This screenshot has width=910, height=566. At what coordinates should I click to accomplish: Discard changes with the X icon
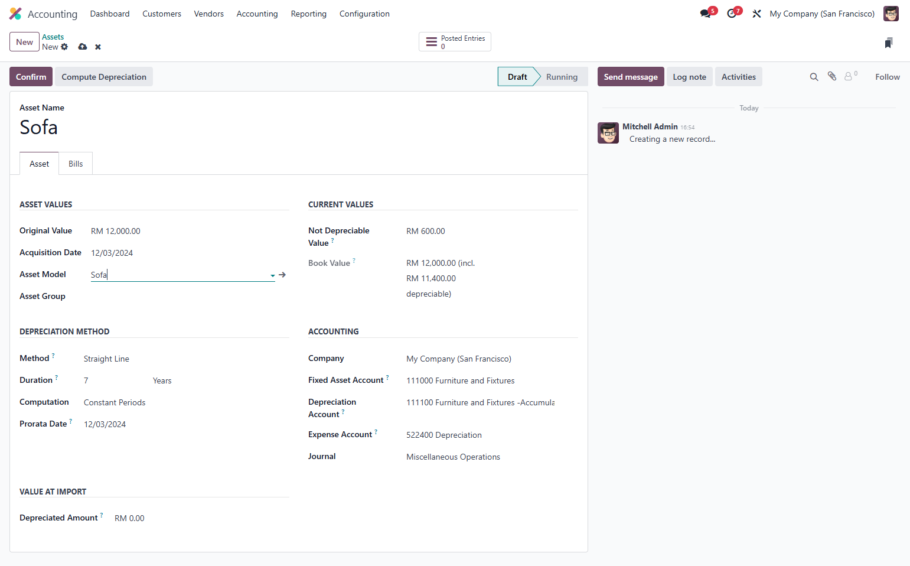(x=98, y=47)
